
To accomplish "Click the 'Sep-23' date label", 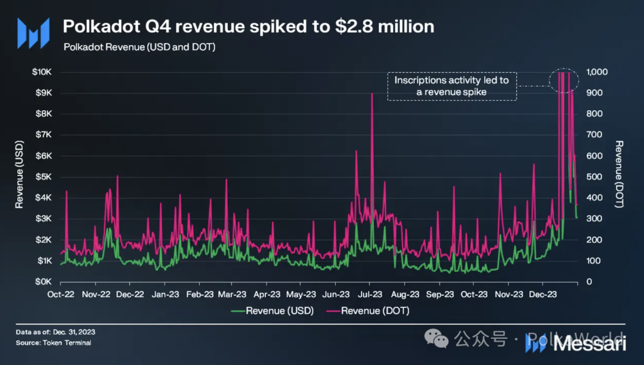I will (440, 295).
